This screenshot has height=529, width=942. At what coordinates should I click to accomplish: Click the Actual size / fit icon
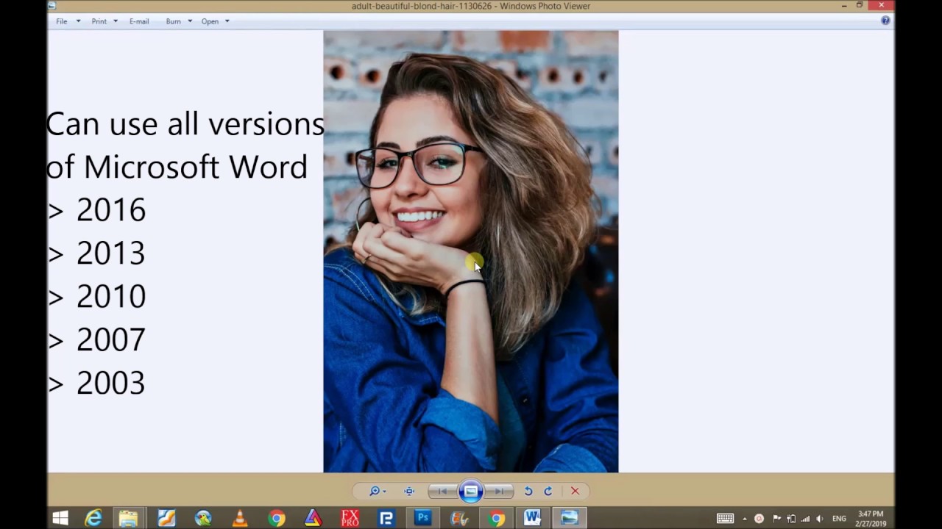pos(409,491)
